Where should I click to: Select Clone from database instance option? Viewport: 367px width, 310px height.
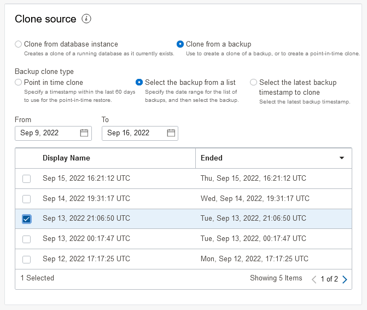pyautogui.click(x=19, y=44)
